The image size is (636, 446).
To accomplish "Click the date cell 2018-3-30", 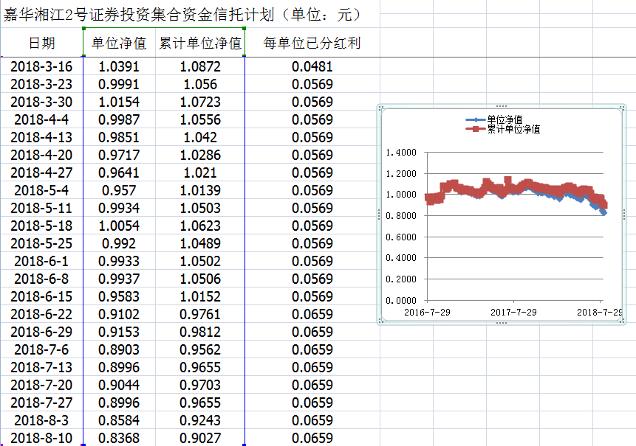I will 41,102.
